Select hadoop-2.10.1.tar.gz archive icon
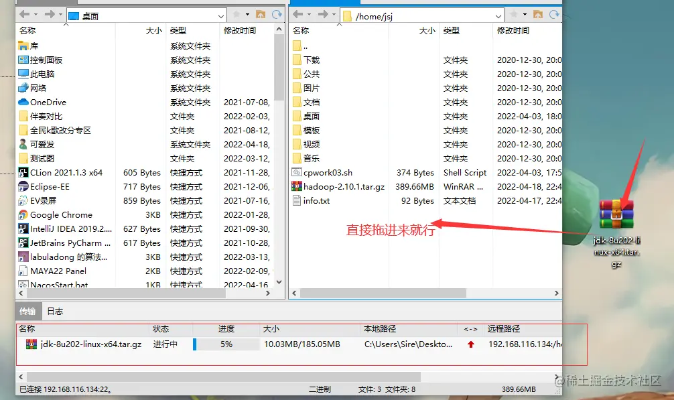 coord(297,186)
